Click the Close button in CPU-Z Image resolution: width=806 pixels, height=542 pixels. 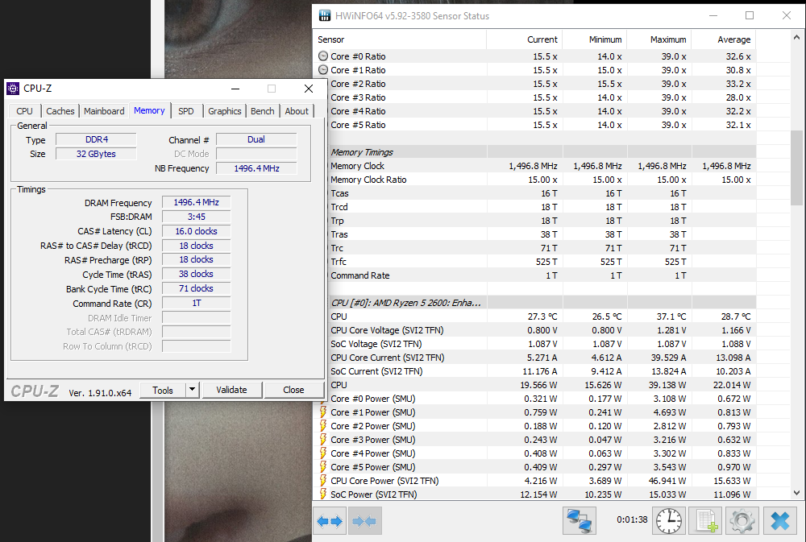(x=293, y=390)
